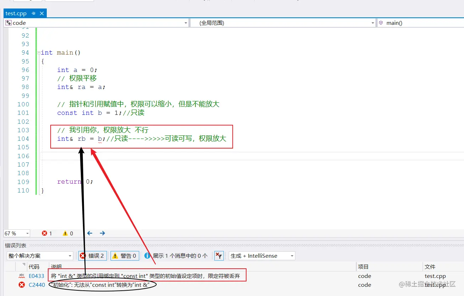Click the underlined variable b on line 104
This screenshot has width=464, height=296.
(x=100, y=139)
